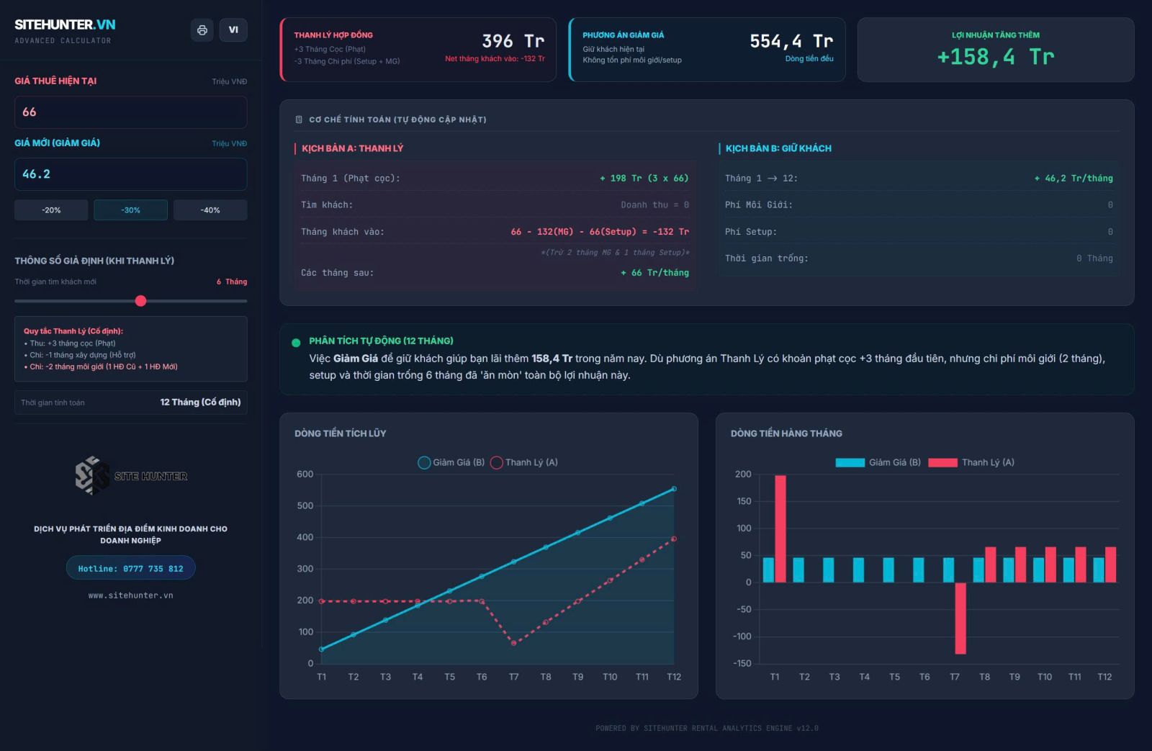Open the www.sitehunter.vn link
This screenshot has width=1152, height=751.
coord(130,595)
